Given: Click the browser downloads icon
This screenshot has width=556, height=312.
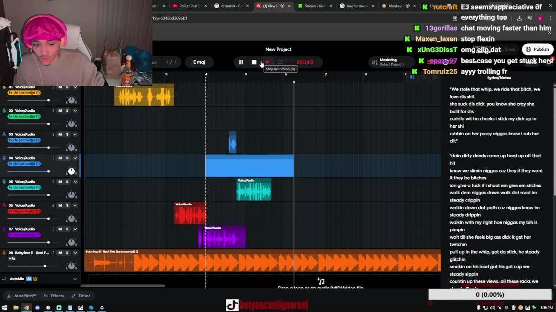Looking at the screenshot, I should [x=519, y=18].
